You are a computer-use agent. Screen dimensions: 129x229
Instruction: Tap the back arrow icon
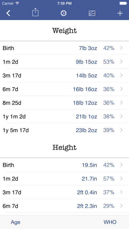[x=8, y=13]
